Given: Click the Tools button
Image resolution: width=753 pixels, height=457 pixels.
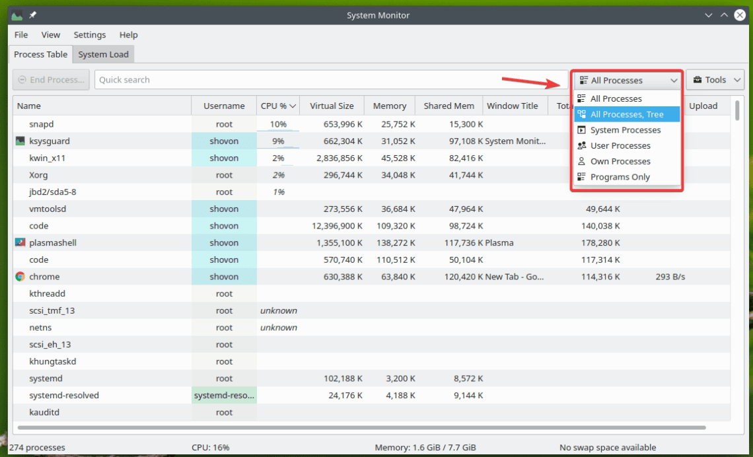Looking at the screenshot, I should [715, 79].
